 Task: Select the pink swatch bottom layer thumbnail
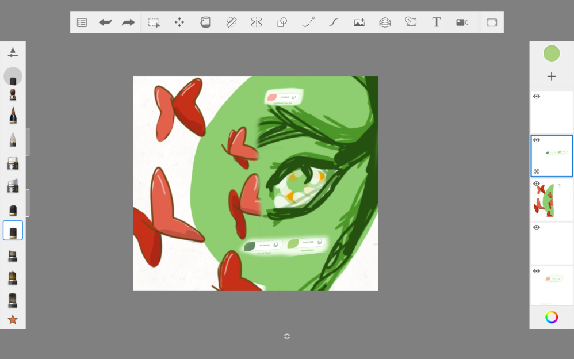coord(552,286)
